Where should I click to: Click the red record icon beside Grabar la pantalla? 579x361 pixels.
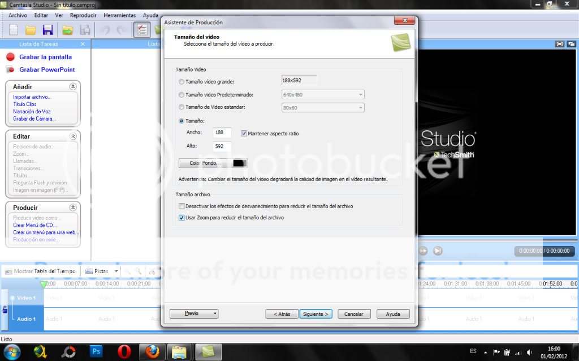pos(10,57)
